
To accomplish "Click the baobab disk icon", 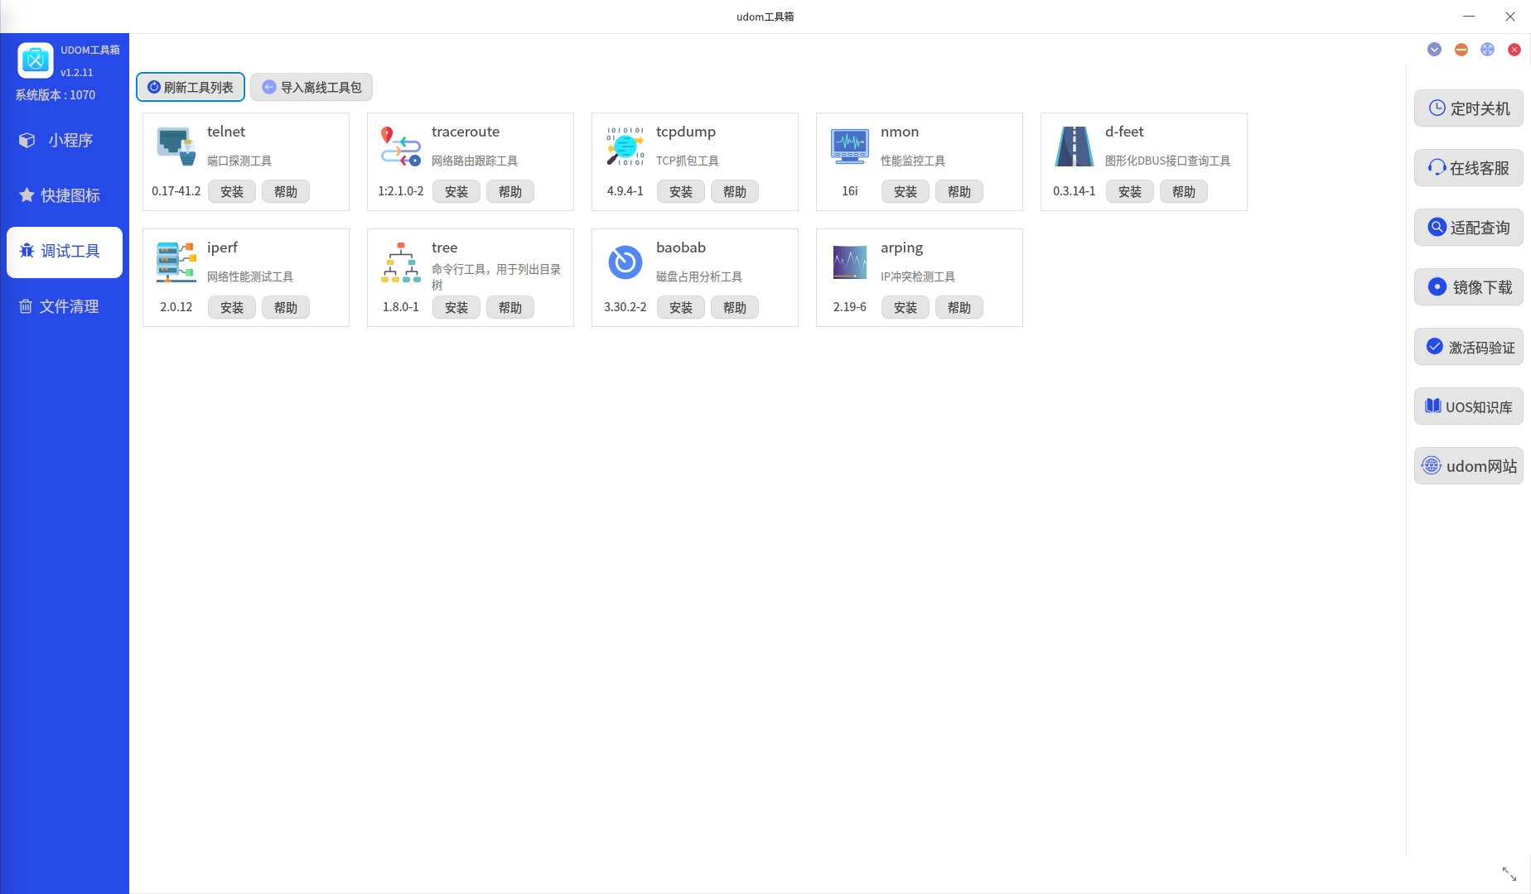I will pos(625,262).
